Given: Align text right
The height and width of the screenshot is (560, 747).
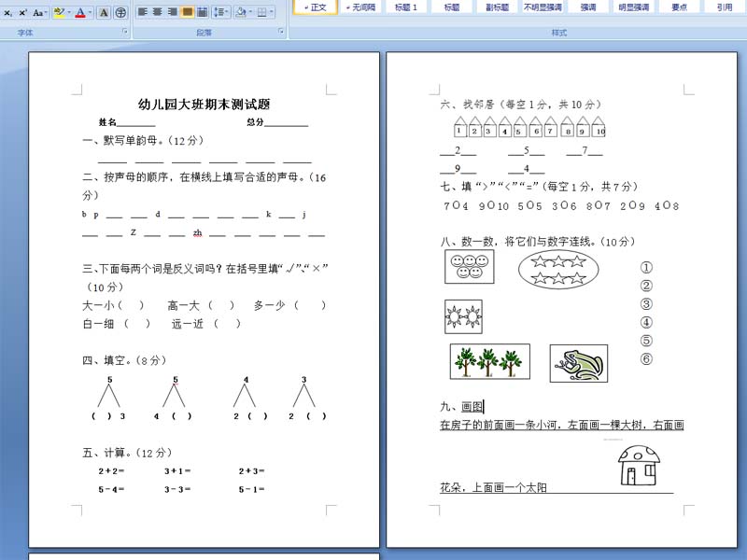Looking at the screenshot, I should point(173,12).
